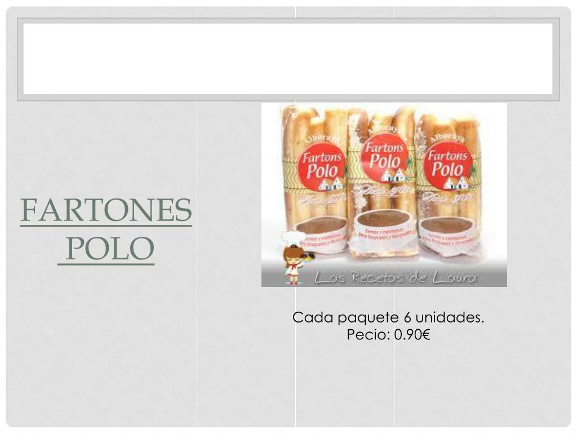The width and height of the screenshot is (577, 433).
Task: Click the Fartons Polo logo on right package
Action: point(447,165)
